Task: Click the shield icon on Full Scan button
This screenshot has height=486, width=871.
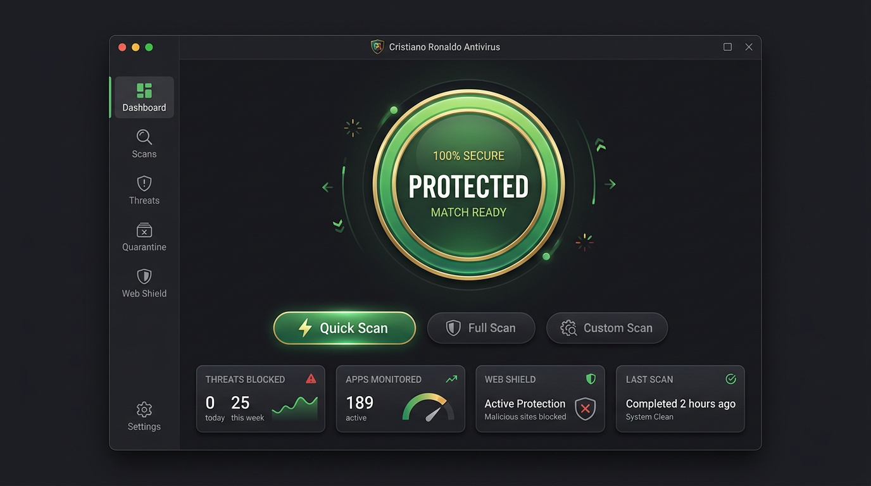Action: [x=453, y=328]
